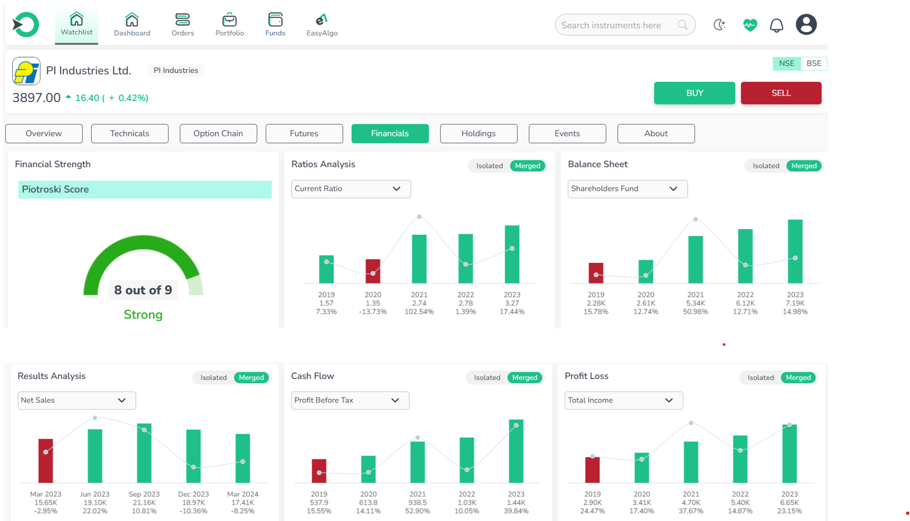Click the SELL button
The width and height of the screenshot is (910, 521).
(x=781, y=93)
